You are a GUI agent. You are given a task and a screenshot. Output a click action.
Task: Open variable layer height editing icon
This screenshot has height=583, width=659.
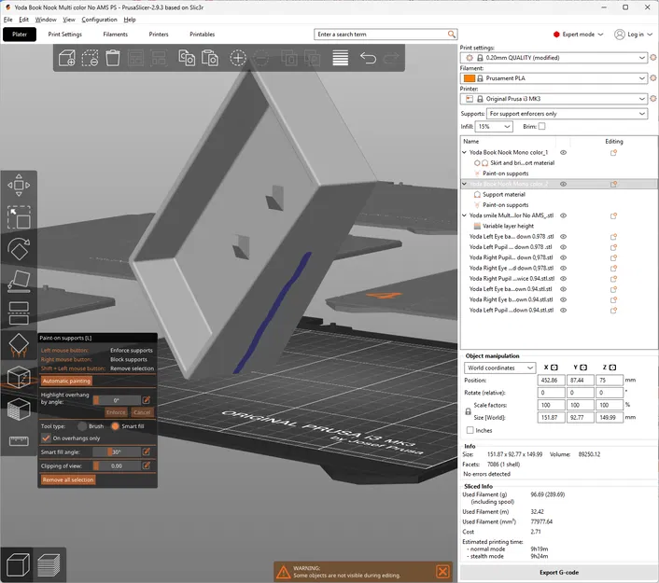pyautogui.click(x=340, y=58)
